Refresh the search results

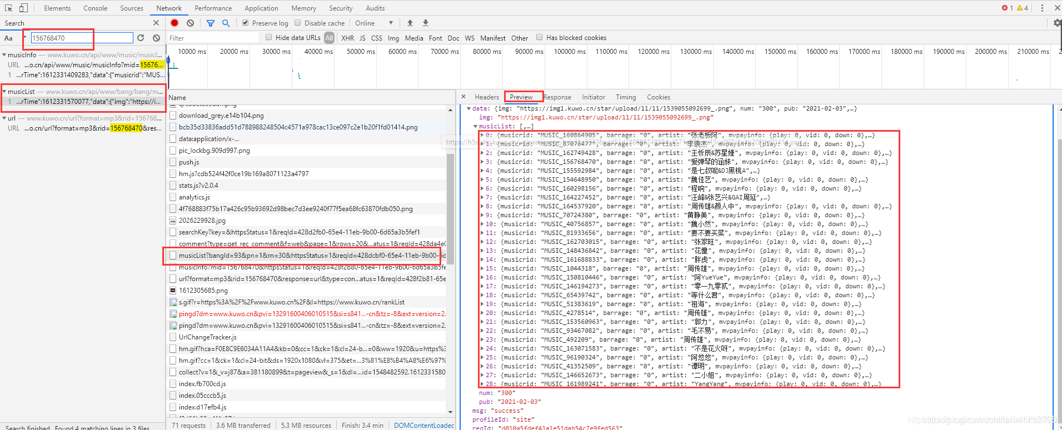click(x=141, y=38)
